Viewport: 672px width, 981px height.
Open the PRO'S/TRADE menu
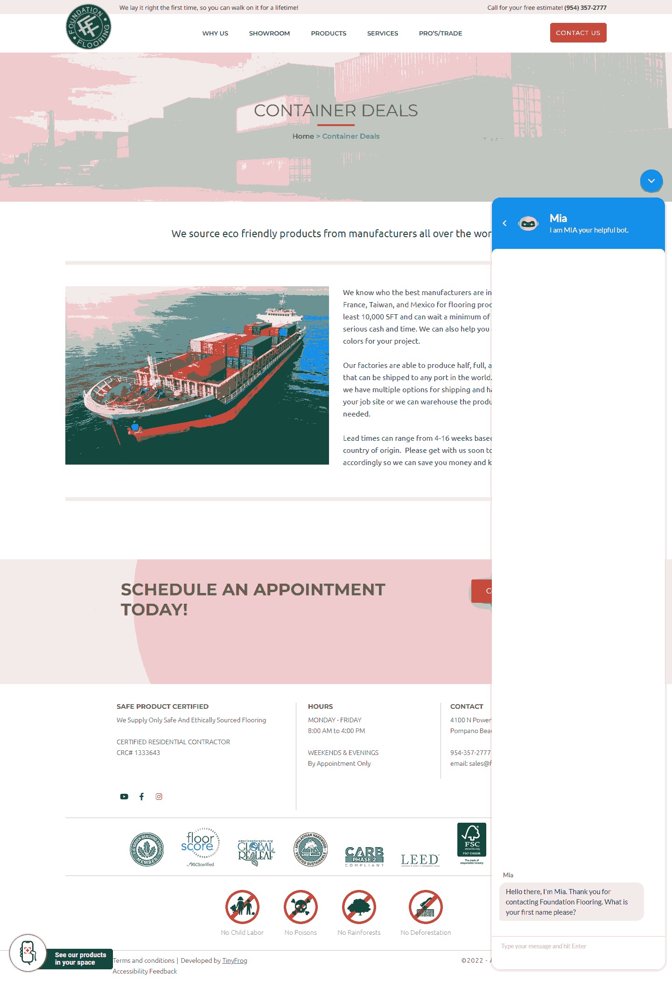[441, 33]
